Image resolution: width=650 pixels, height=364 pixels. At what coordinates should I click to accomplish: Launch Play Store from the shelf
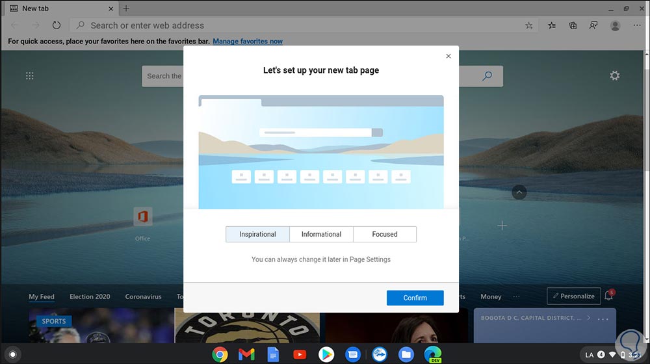[x=326, y=354]
